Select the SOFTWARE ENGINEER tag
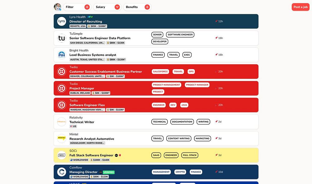This screenshot has height=184, width=312. point(180,35)
